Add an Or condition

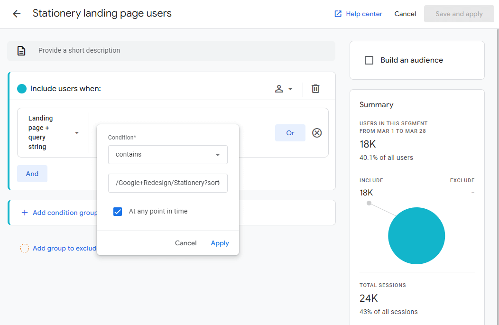coord(290,133)
